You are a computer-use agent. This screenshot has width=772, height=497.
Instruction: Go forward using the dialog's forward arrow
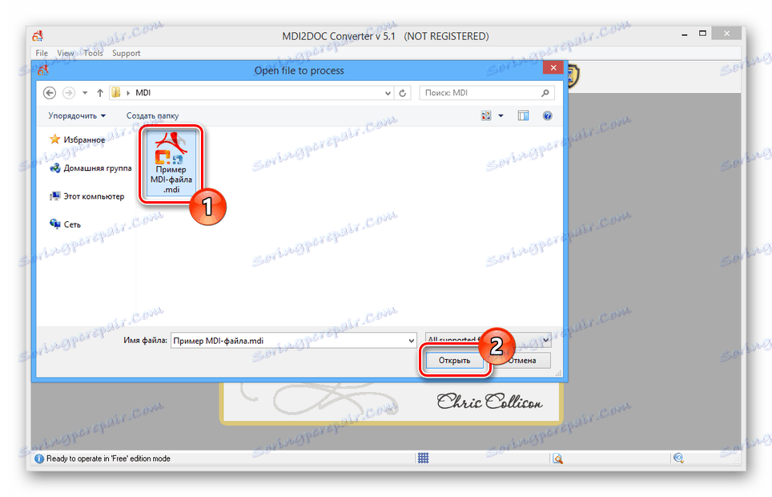pyautogui.click(x=69, y=93)
